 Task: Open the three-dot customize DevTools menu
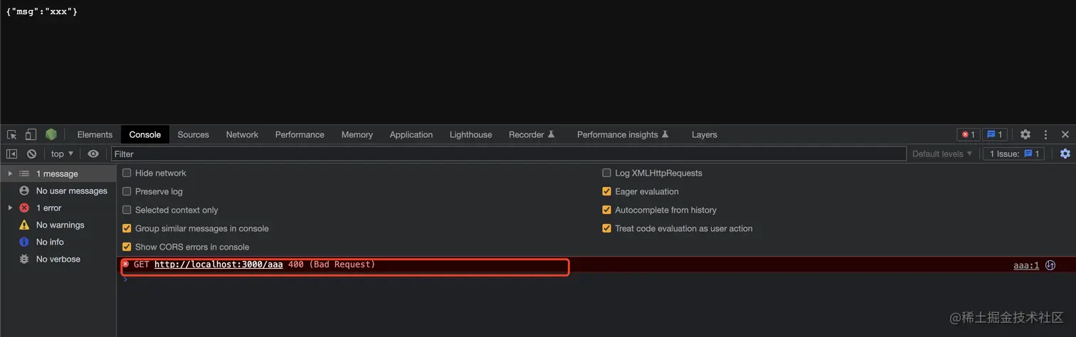(1045, 134)
